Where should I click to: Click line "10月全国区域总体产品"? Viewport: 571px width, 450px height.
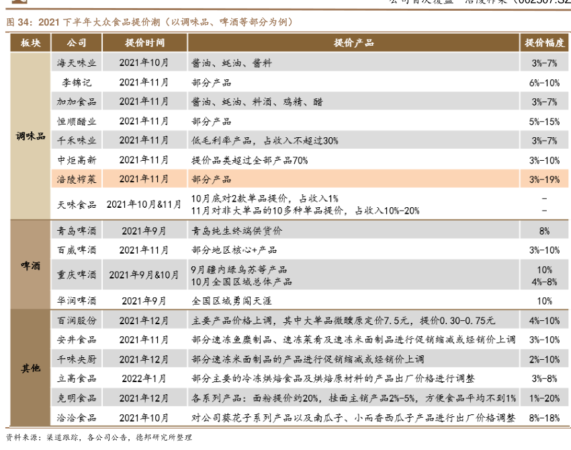click(x=241, y=282)
